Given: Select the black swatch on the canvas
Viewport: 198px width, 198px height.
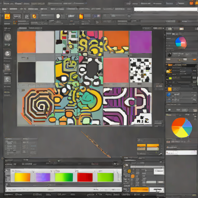Looking at the screenshot, I should click(27, 72).
